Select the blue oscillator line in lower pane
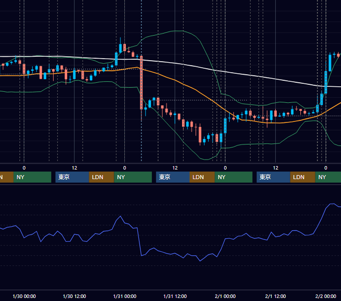 [x=174, y=253]
